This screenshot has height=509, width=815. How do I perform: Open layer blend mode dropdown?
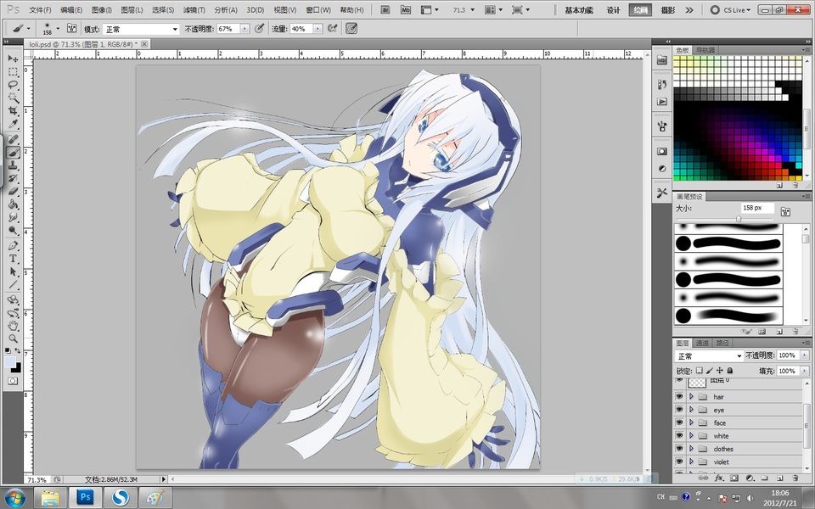pyautogui.click(x=709, y=355)
